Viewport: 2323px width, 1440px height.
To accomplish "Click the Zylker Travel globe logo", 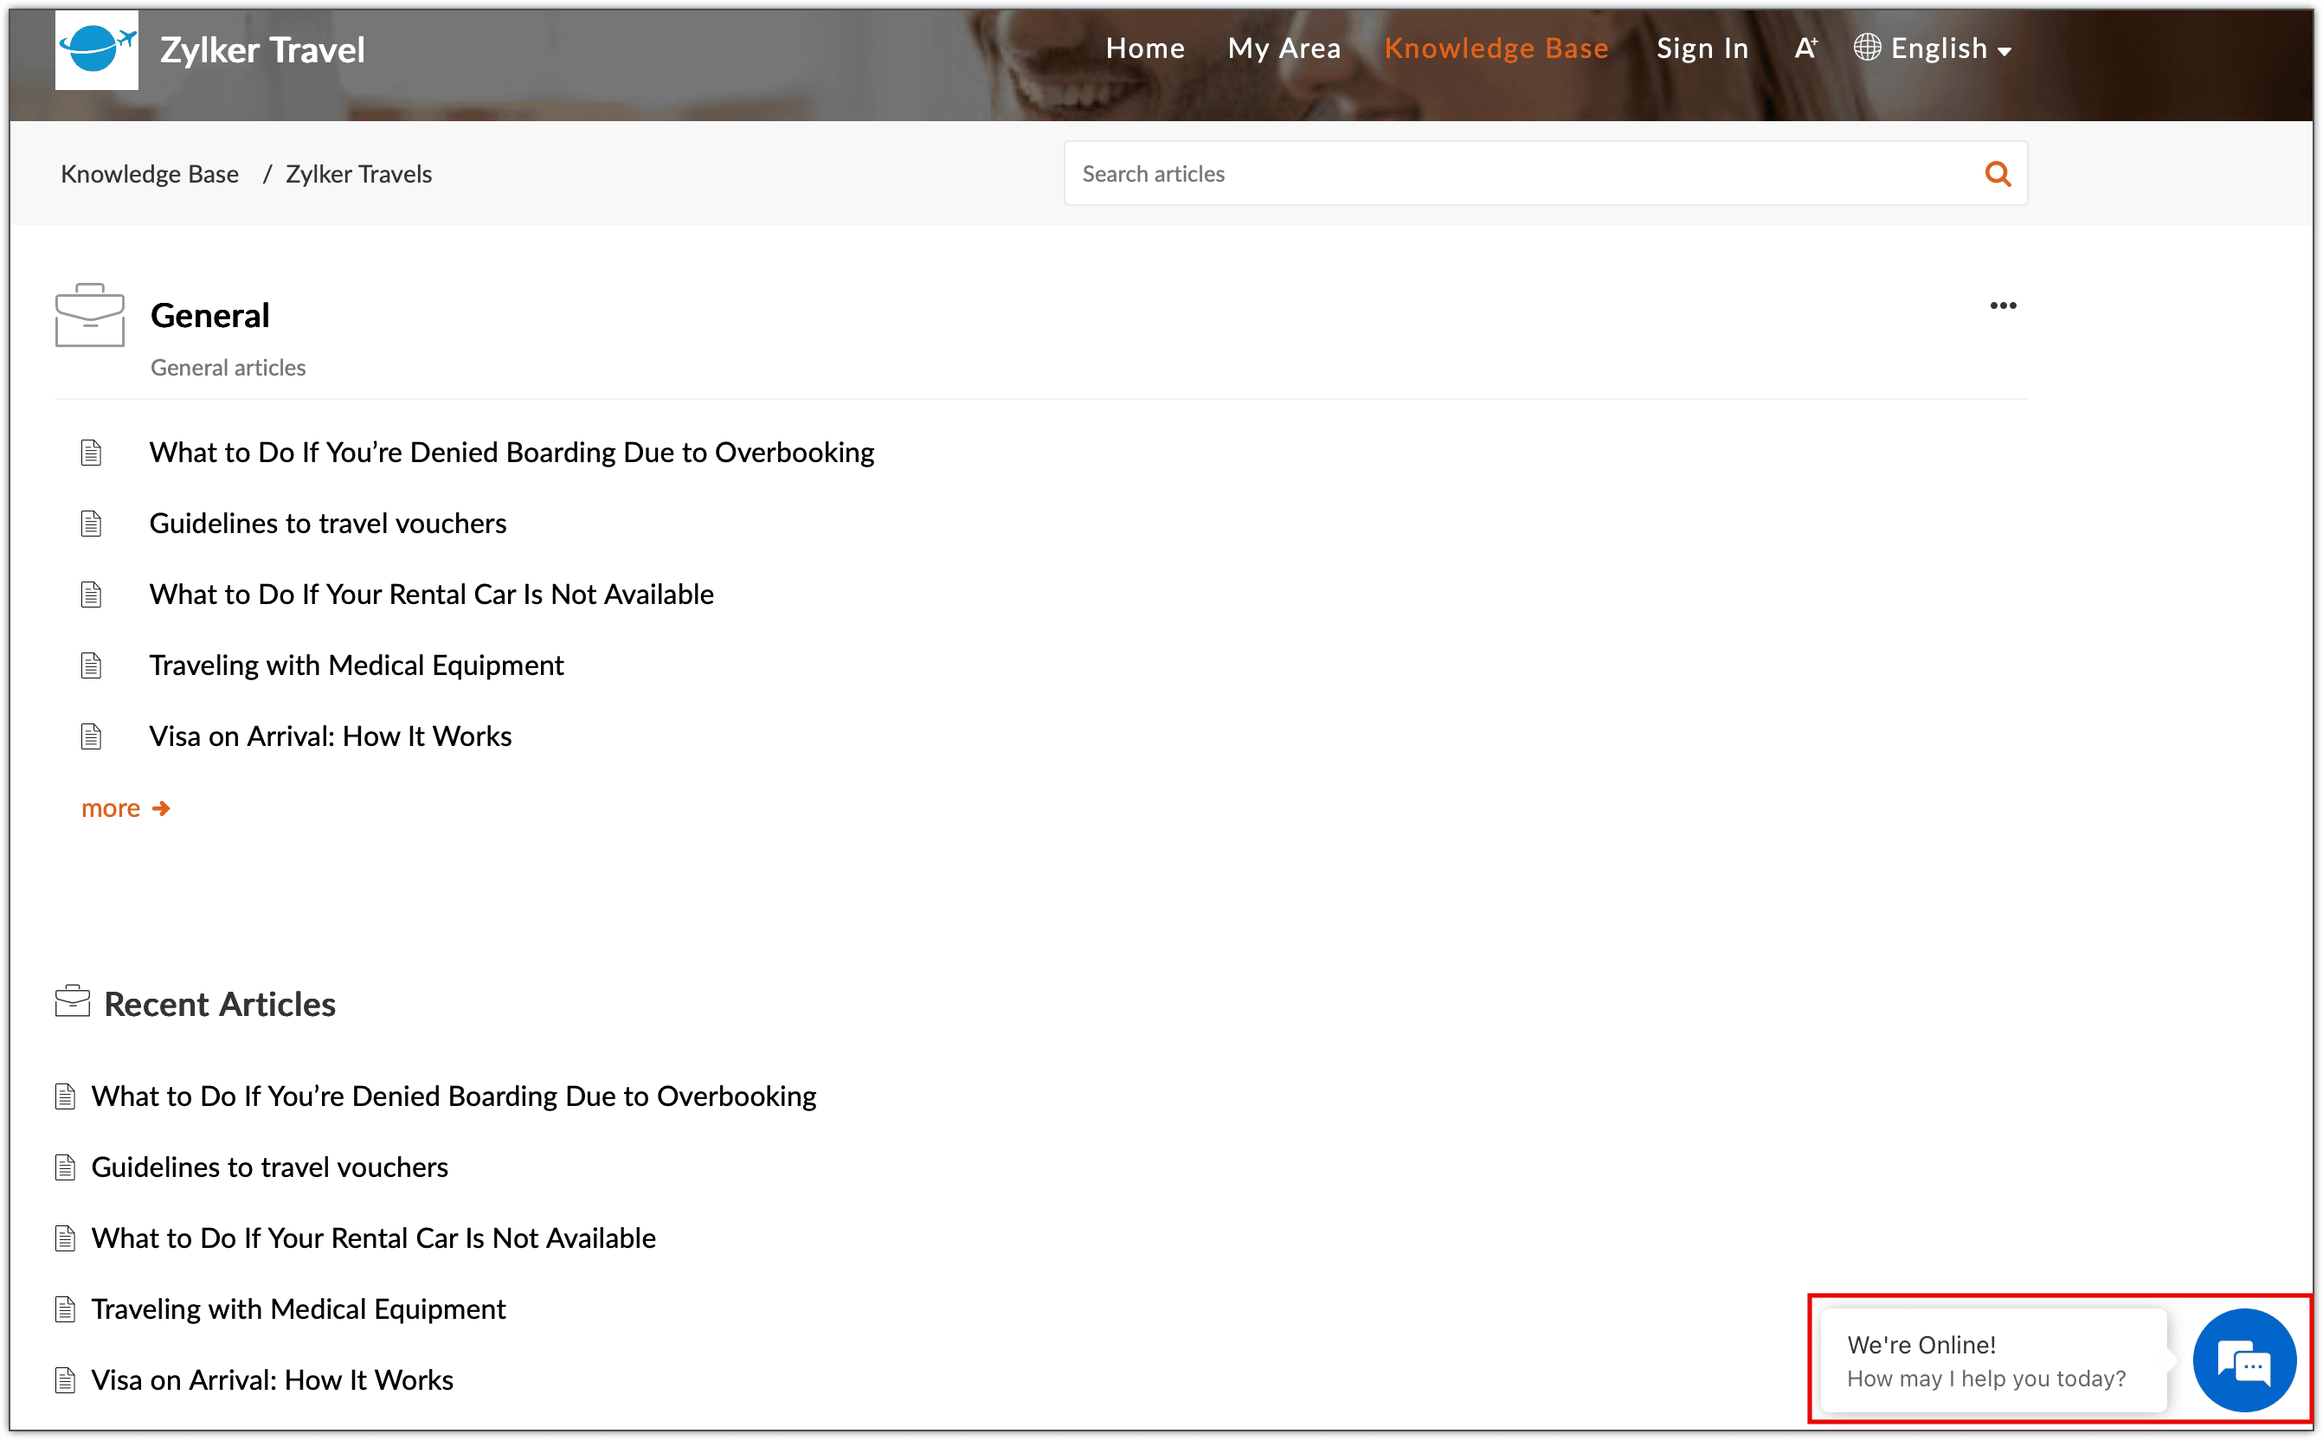I will point(96,49).
